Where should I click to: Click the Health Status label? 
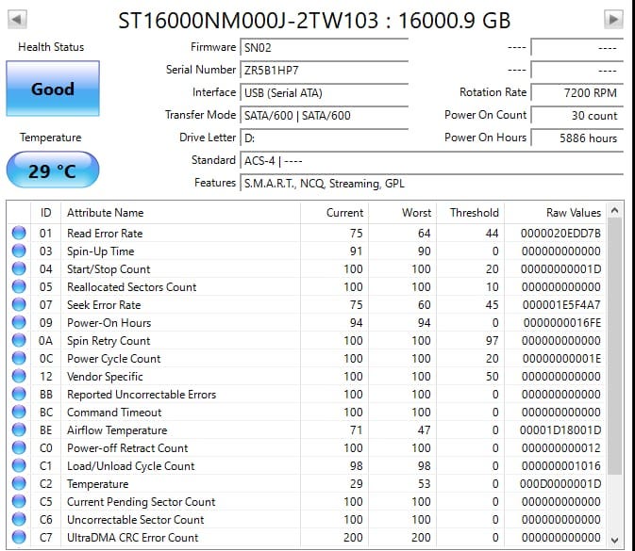pyautogui.click(x=51, y=47)
